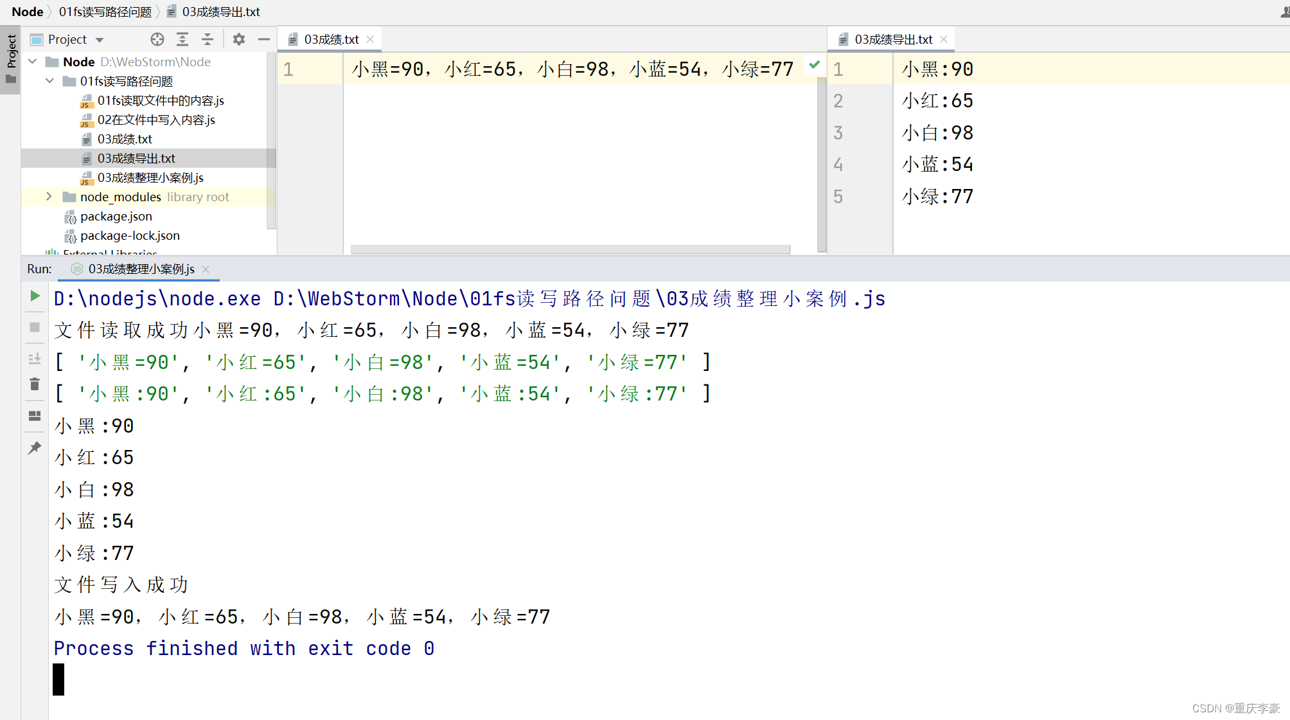Click the 03成绩导出.txt breadcrumb

(213, 12)
